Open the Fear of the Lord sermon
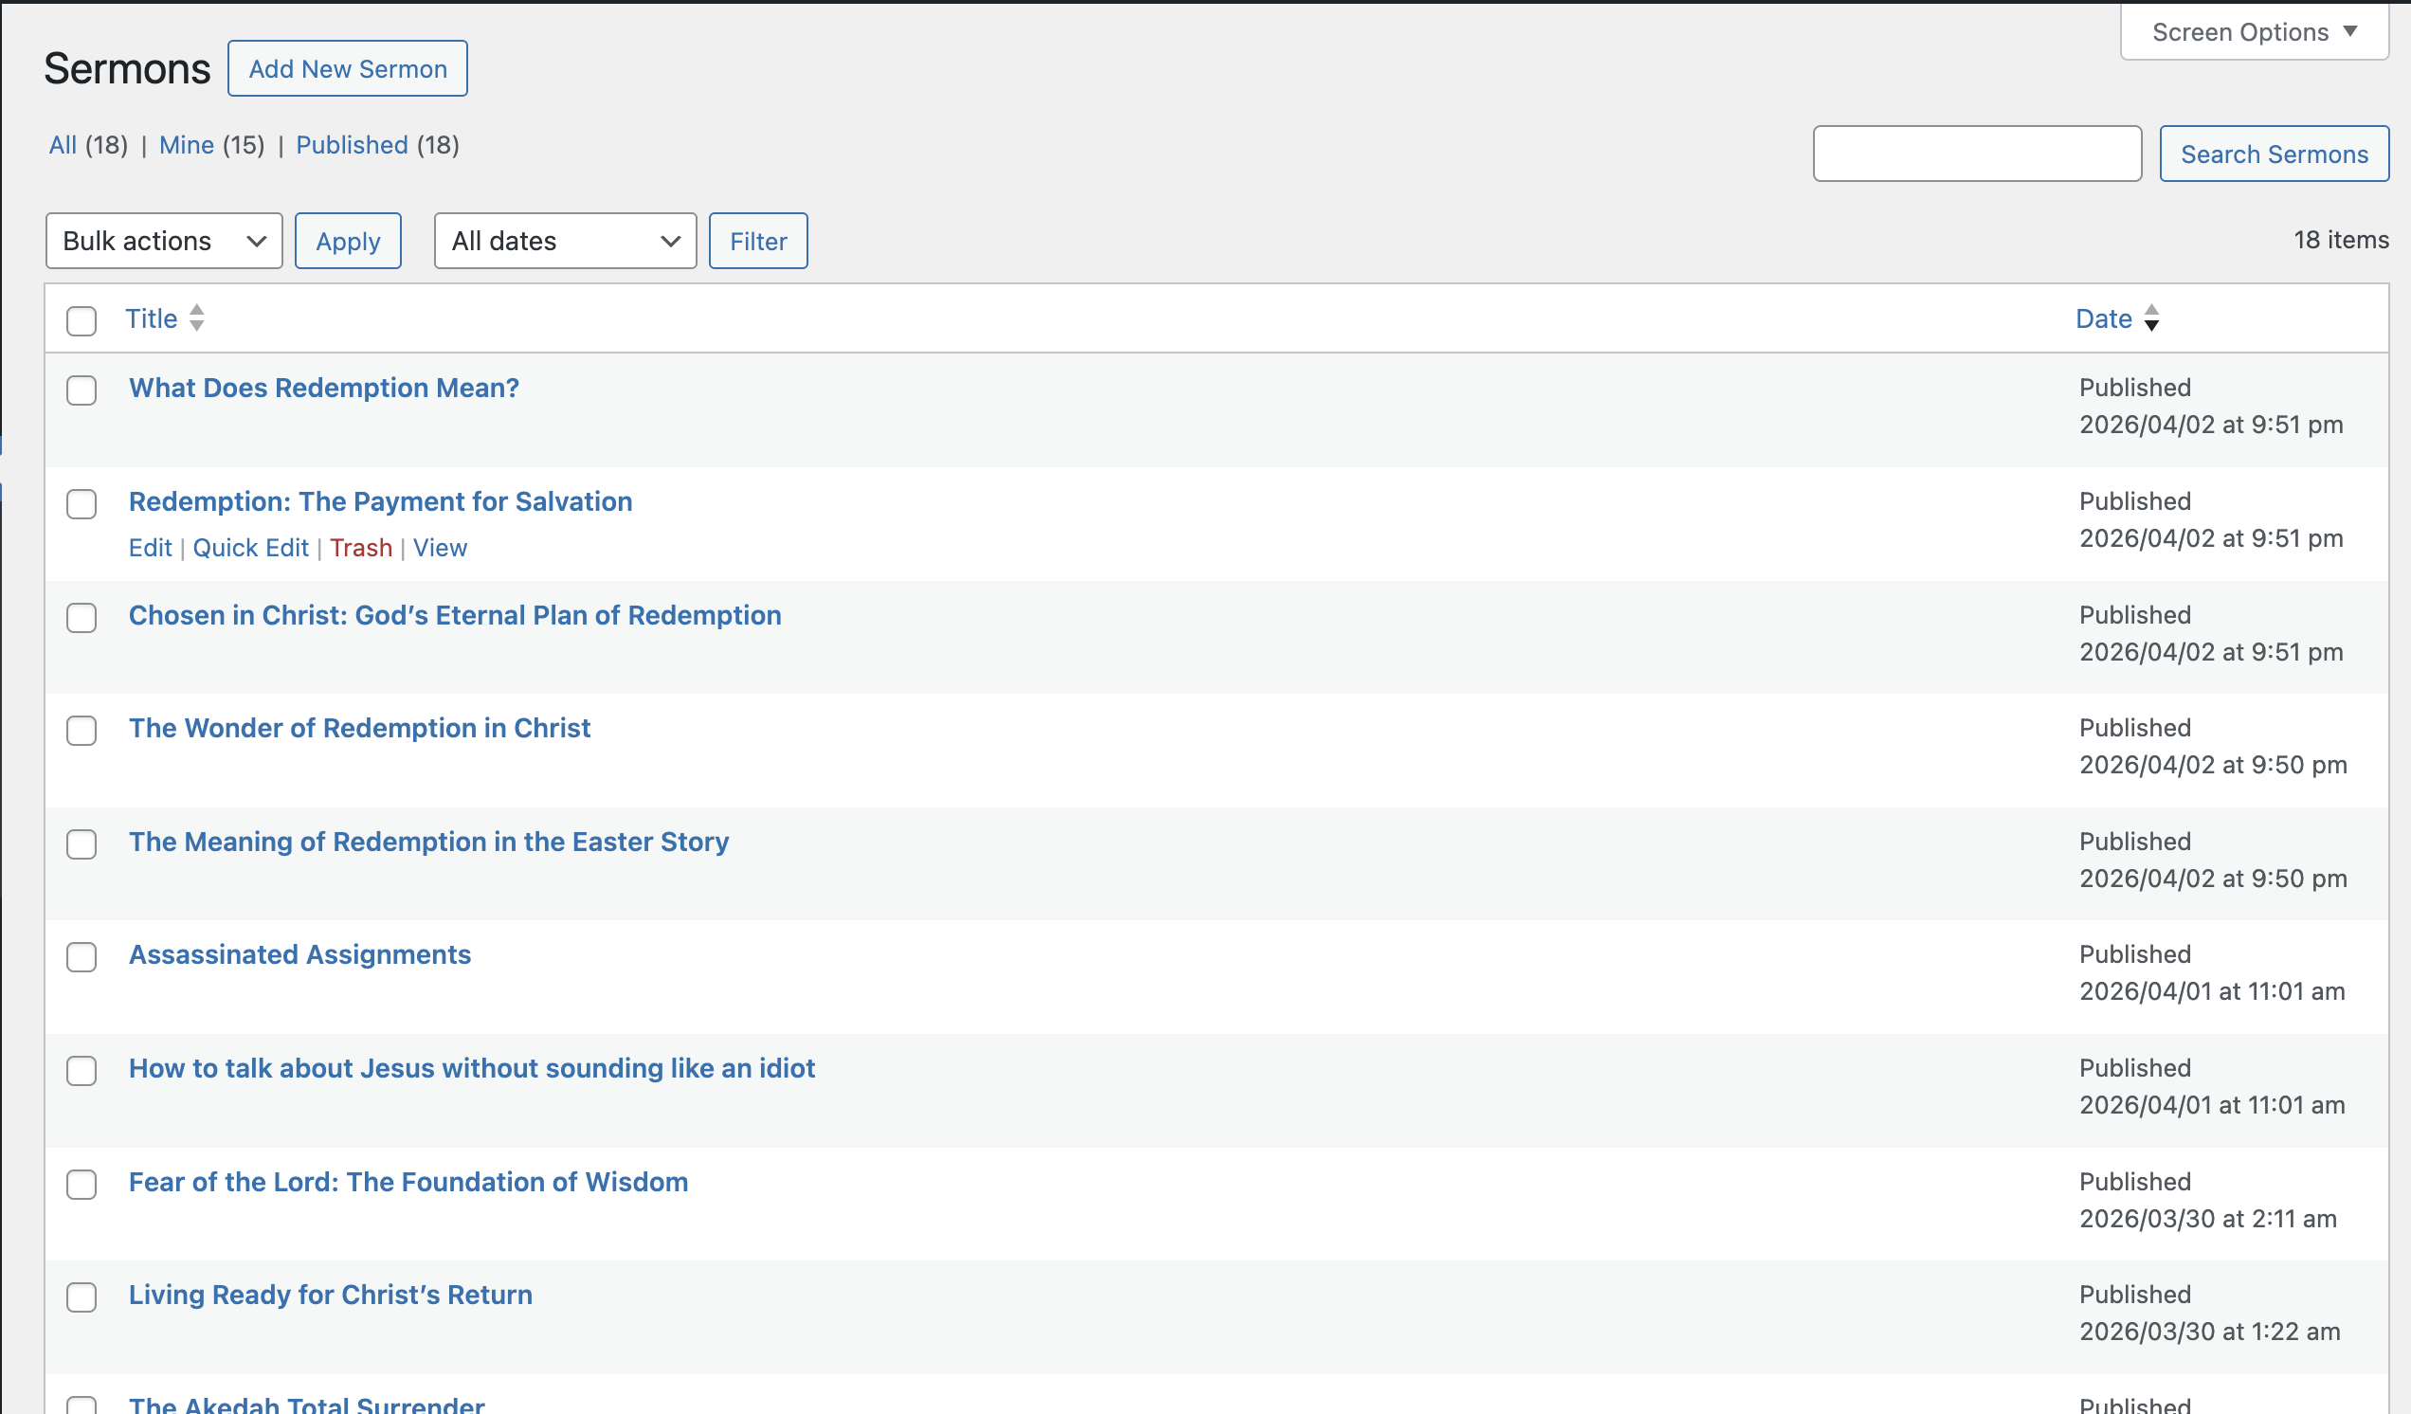Viewport: 2411px width, 1414px height. 408,1182
